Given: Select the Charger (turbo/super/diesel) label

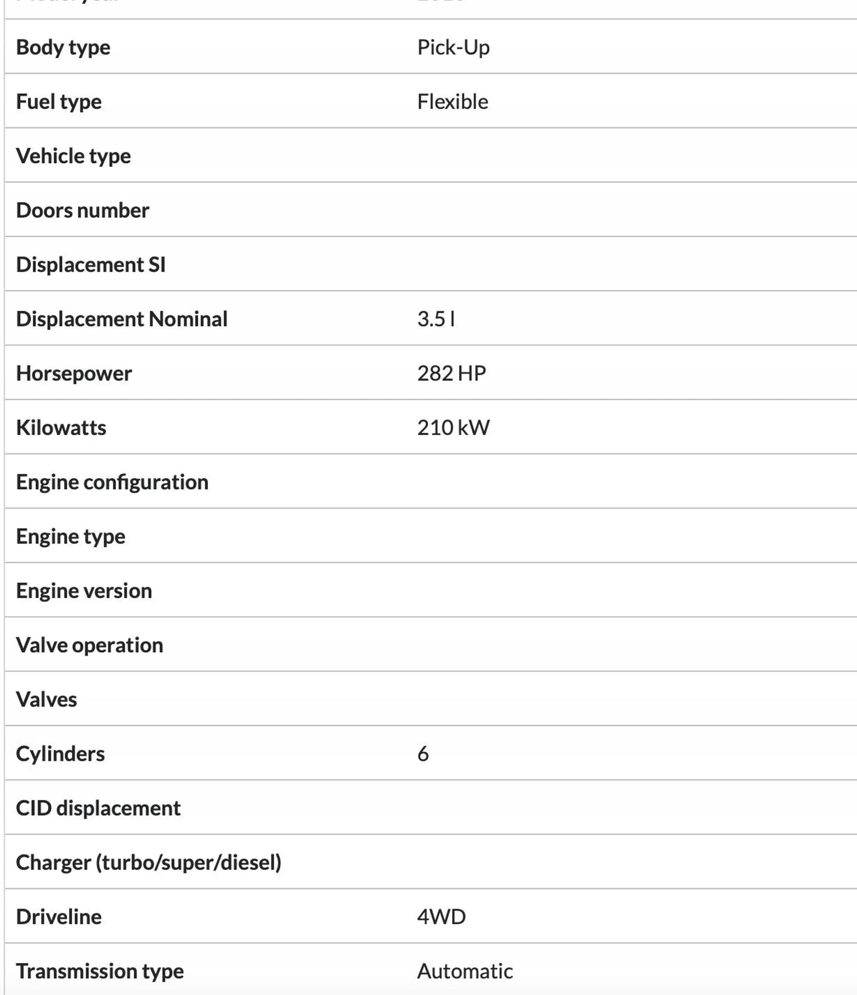Looking at the screenshot, I should coord(148,862).
